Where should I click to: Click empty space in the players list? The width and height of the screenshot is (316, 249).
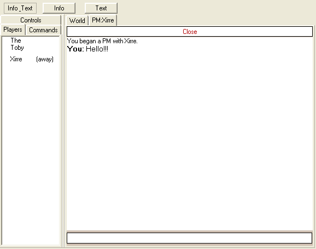(x=31, y=152)
